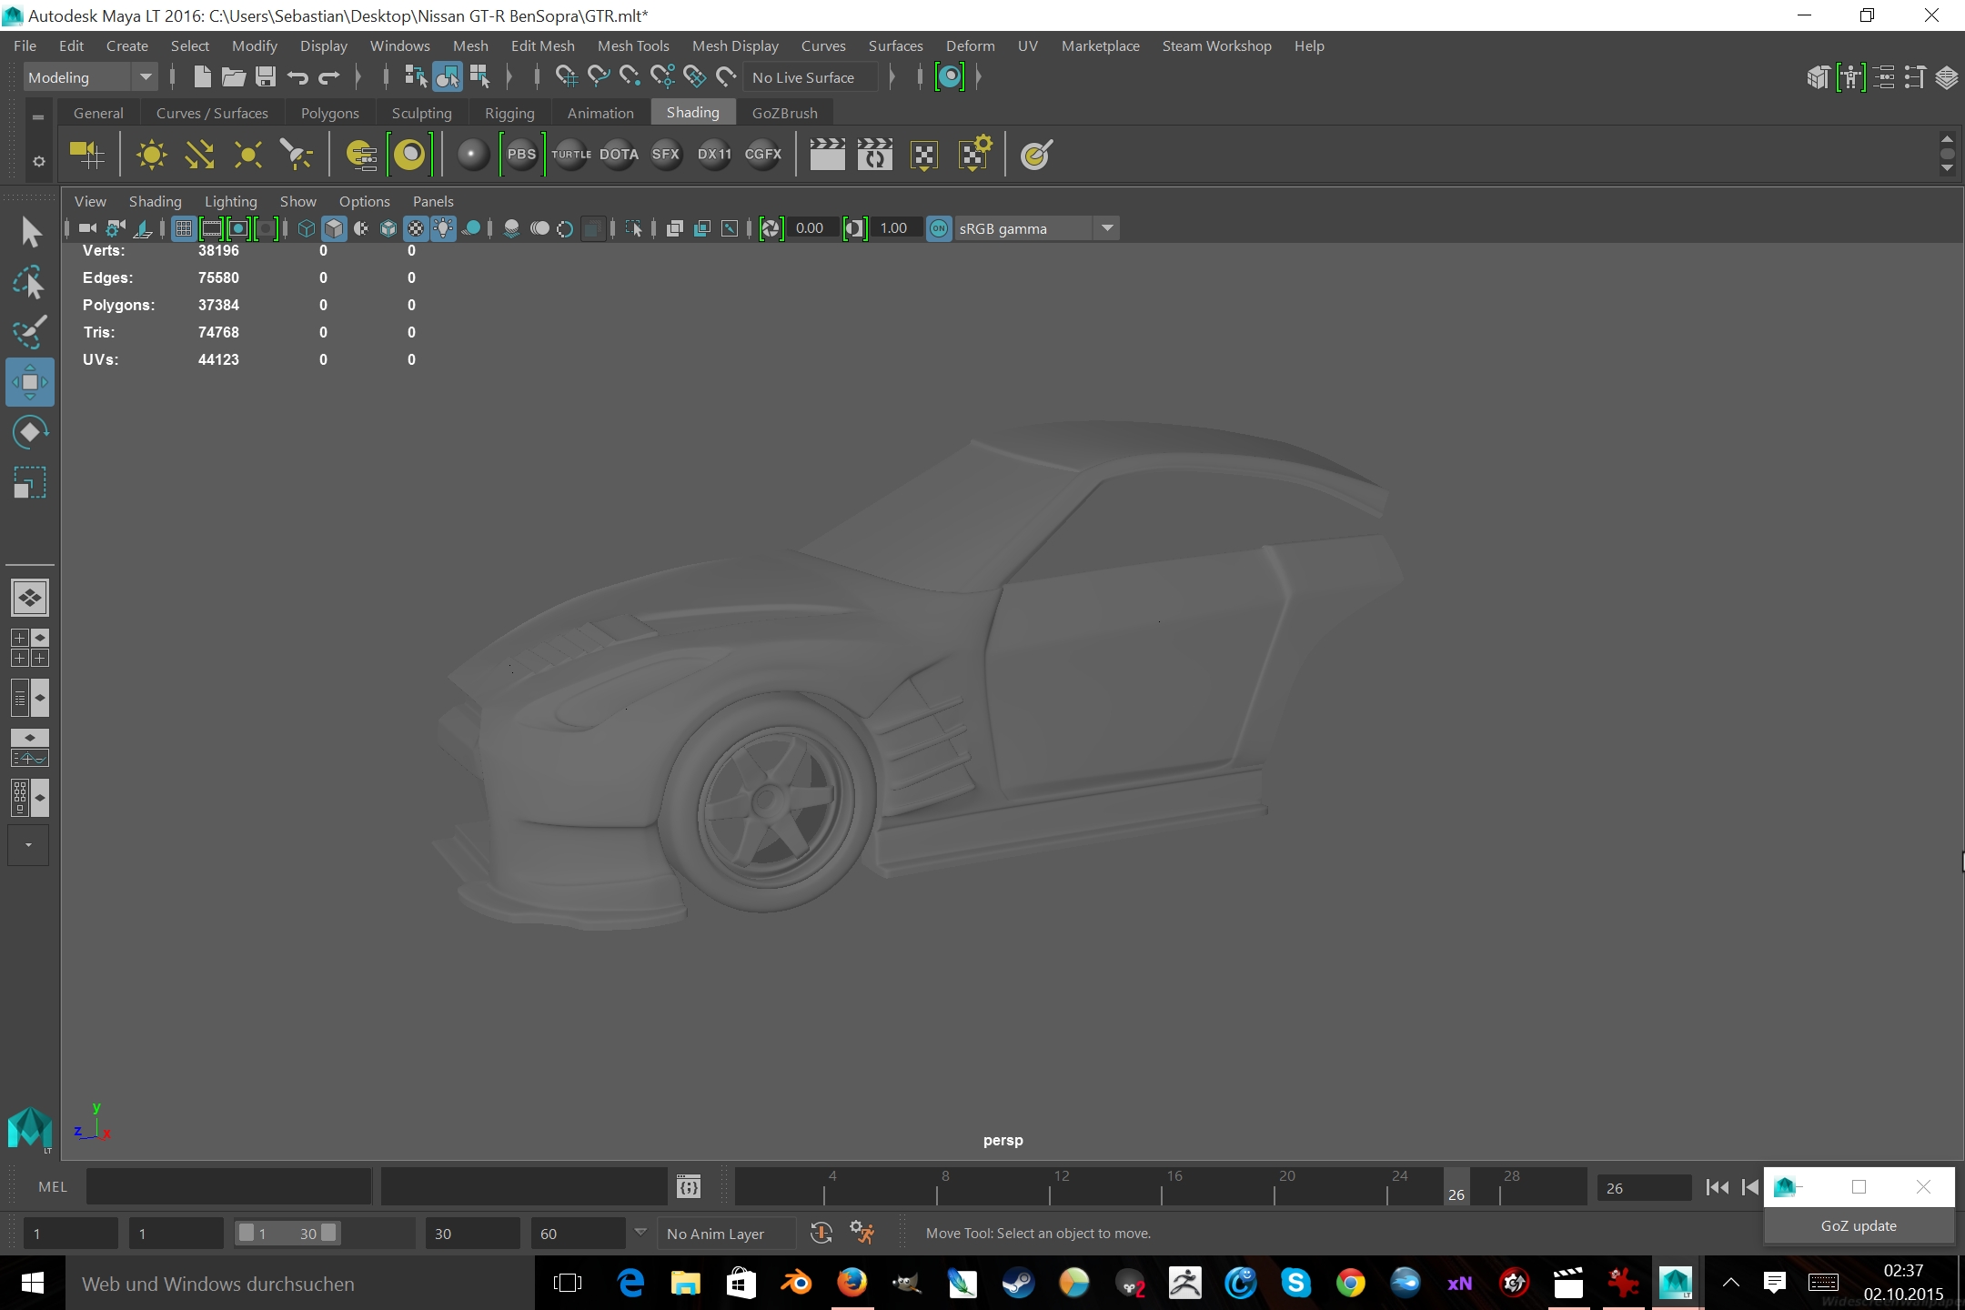
Task: Click the PBS shader shelf icon
Action: pyautogui.click(x=521, y=155)
